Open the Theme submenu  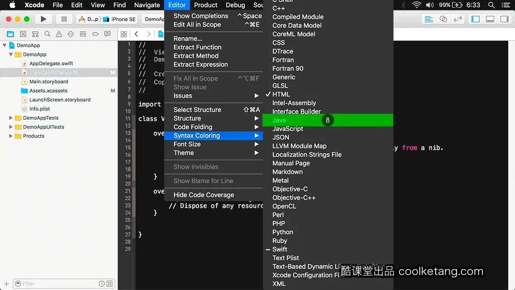[214, 153]
